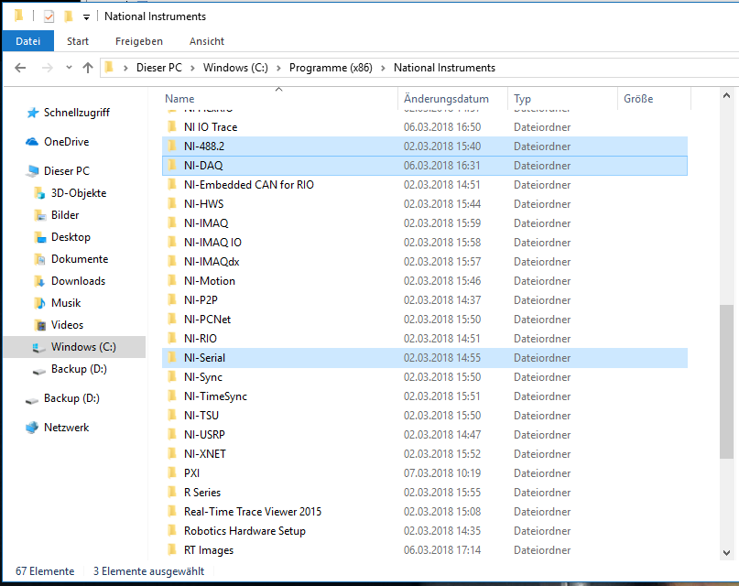Switch to the Start ribbon tab

(x=78, y=41)
